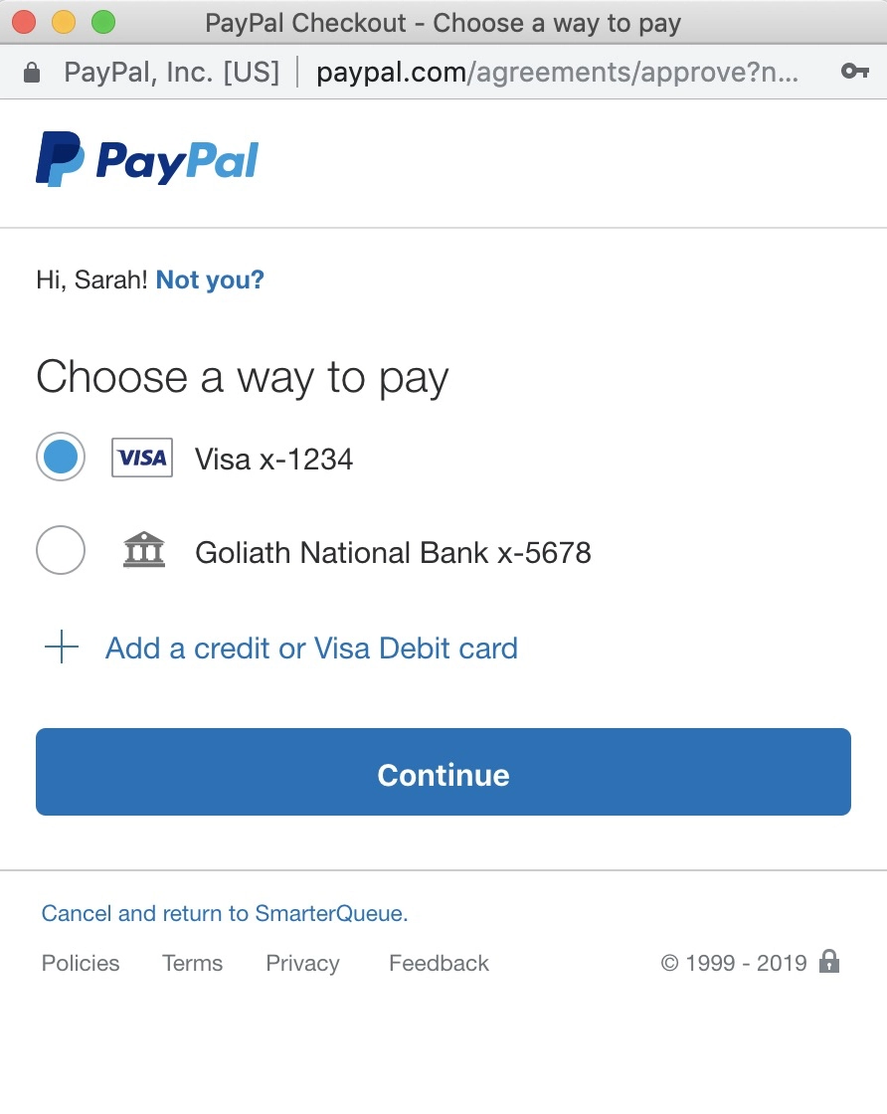Select the Visa x-1234 radio button
This screenshot has height=1114, width=887.
pos(61,457)
